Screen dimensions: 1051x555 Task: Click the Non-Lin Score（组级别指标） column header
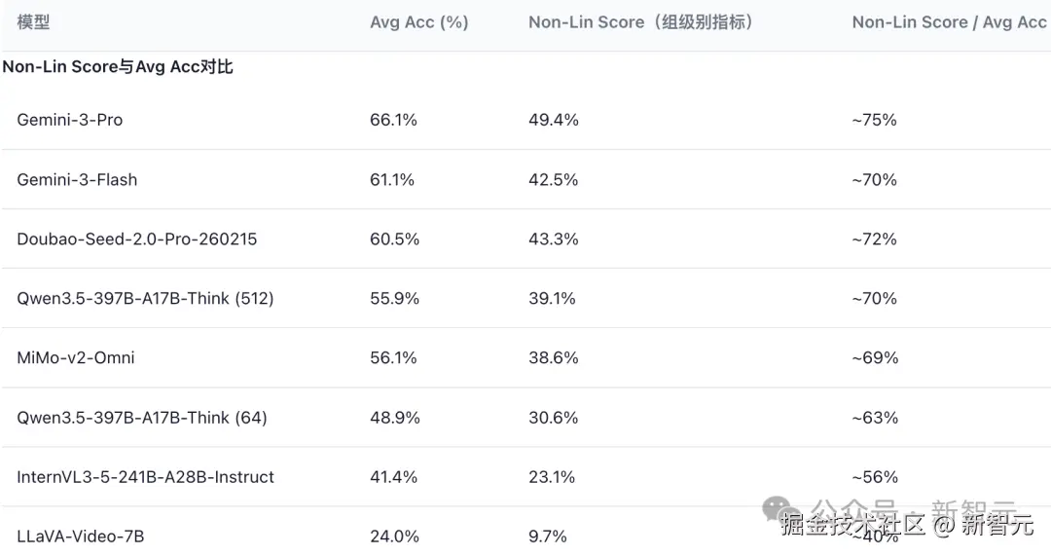click(641, 22)
